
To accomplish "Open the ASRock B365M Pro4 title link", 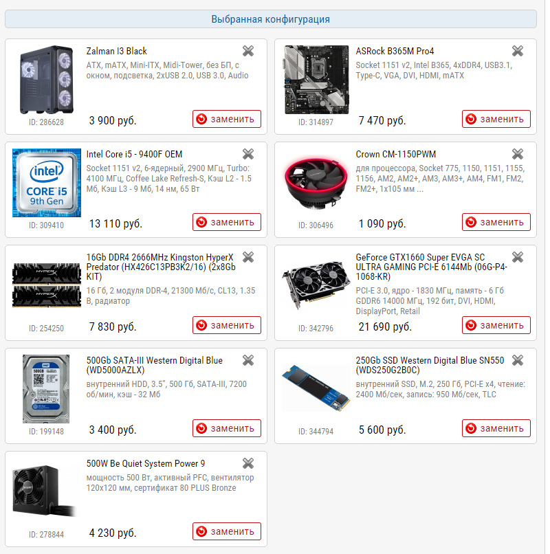I will click(x=395, y=52).
